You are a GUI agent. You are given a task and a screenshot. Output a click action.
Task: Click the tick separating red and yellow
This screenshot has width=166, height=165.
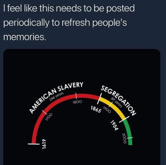click(x=100, y=99)
